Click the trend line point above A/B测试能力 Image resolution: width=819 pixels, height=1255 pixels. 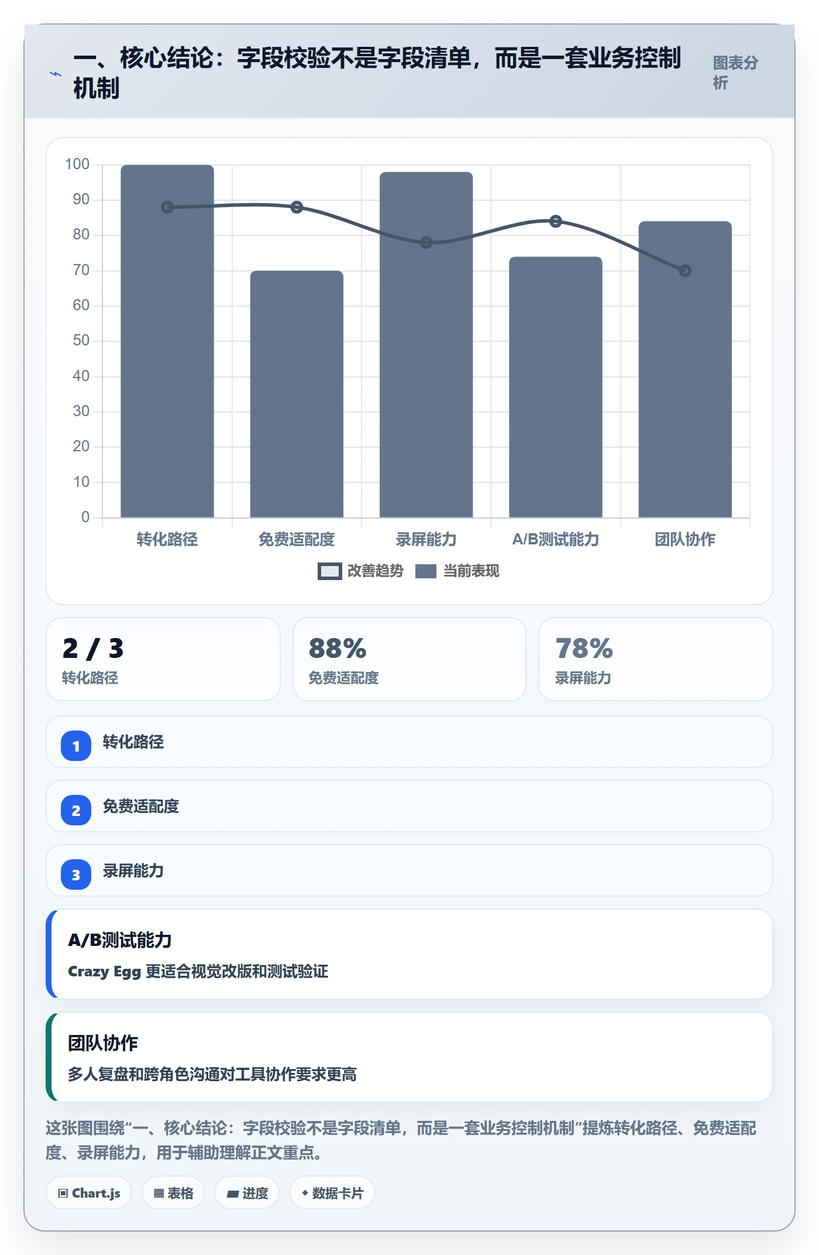coord(556,221)
